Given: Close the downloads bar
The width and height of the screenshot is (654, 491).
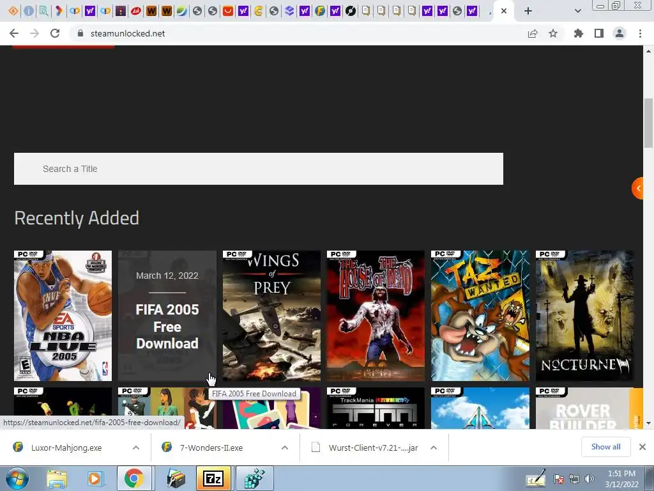Looking at the screenshot, I should coord(643,447).
